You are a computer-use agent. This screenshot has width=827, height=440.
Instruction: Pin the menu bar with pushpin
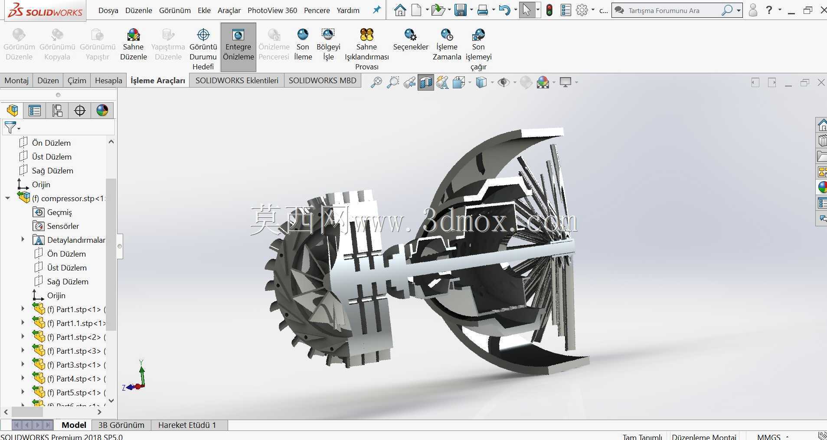(x=377, y=10)
